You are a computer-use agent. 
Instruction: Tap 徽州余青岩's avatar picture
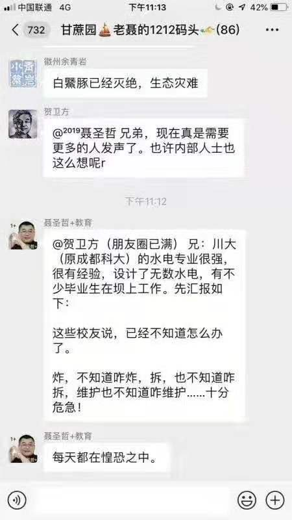23,73
